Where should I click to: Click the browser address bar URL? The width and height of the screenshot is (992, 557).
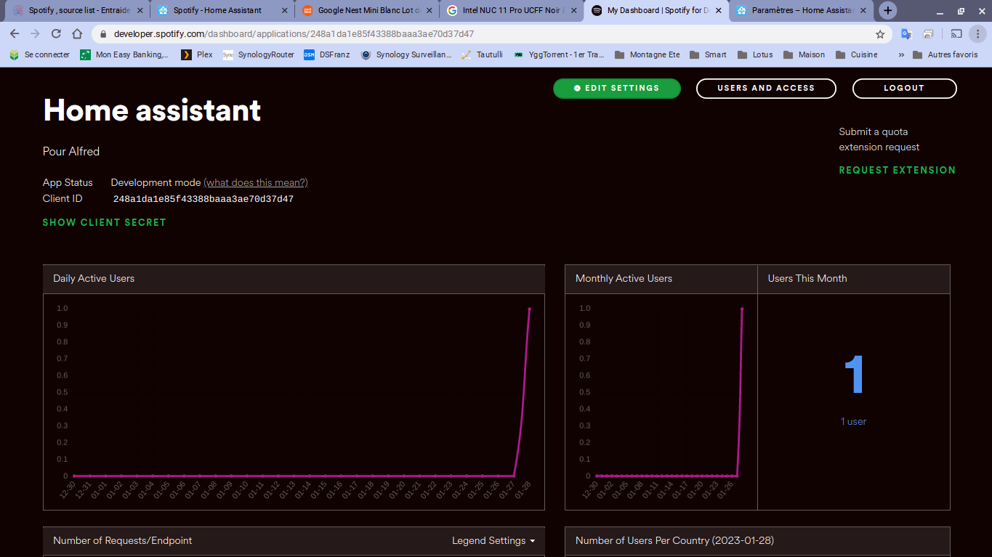click(x=294, y=34)
